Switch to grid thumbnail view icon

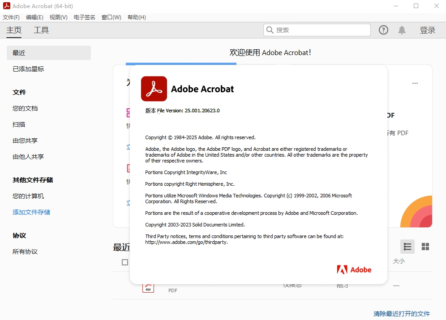(x=425, y=247)
